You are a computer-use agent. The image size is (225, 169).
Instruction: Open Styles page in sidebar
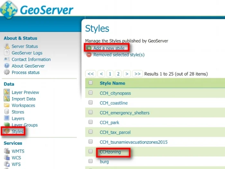17,131
